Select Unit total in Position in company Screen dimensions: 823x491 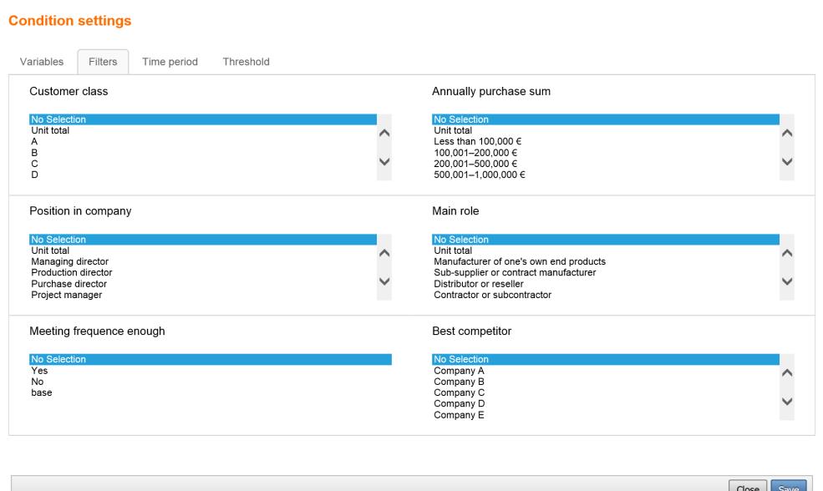point(203,251)
